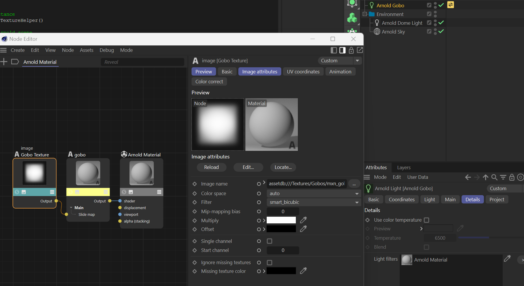Collapse the Environment folder tree
Viewport: 524px width, 286px height.
tap(365, 14)
